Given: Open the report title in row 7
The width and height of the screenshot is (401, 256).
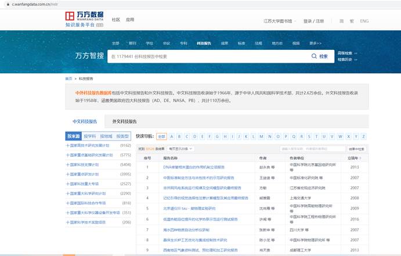Looking at the screenshot, I should click(x=186, y=230).
